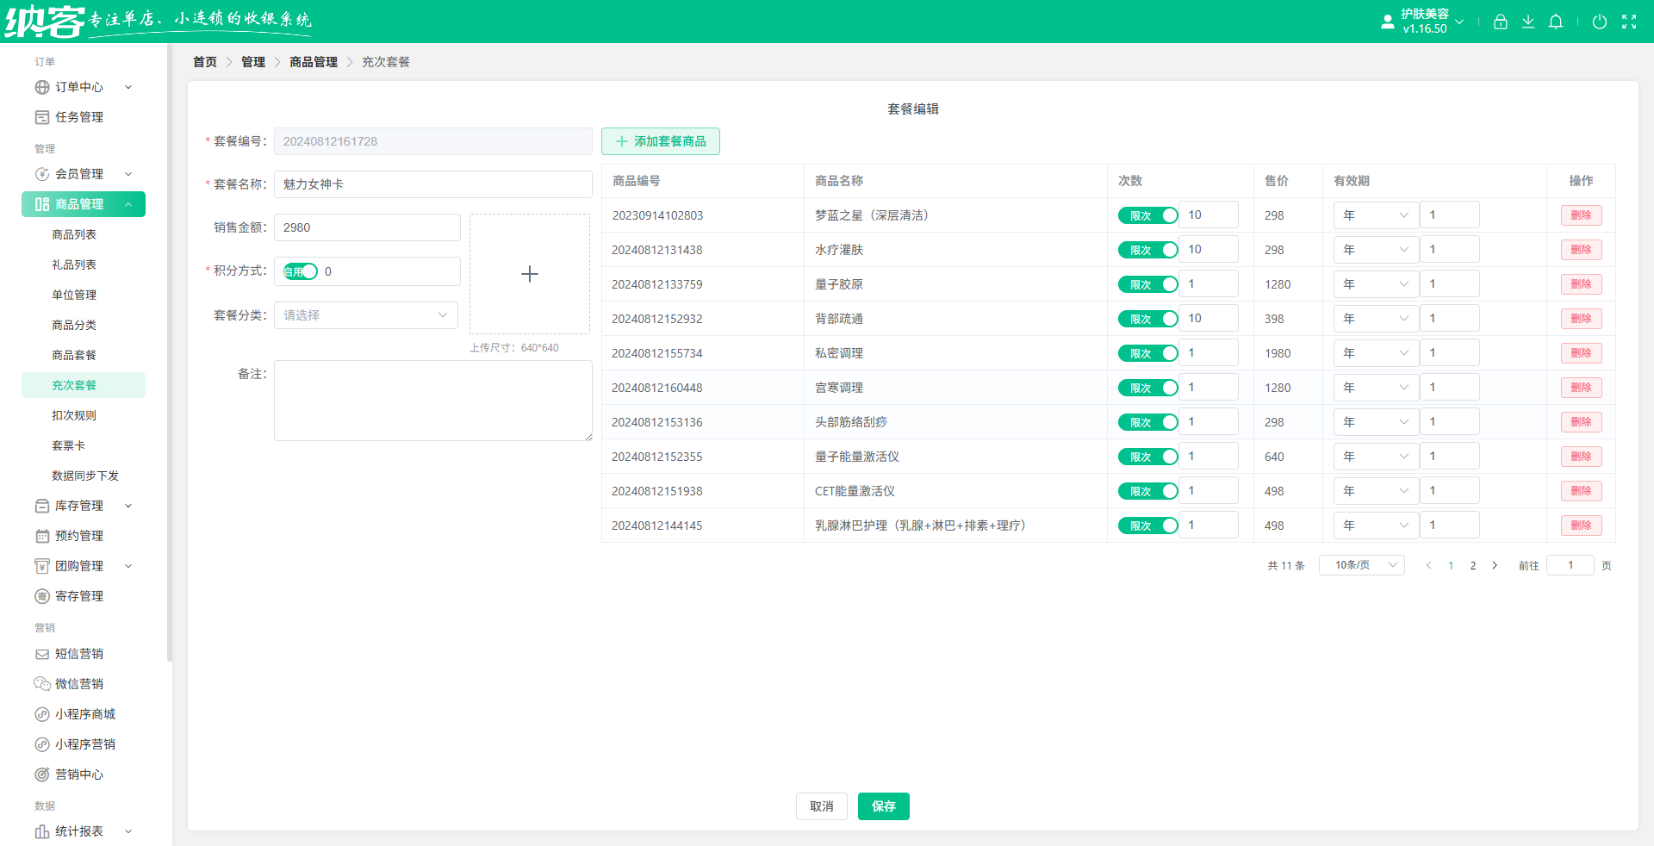This screenshot has width=1654, height=846.
Task: Open 商品套餐 menu item
Action: click(x=74, y=355)
